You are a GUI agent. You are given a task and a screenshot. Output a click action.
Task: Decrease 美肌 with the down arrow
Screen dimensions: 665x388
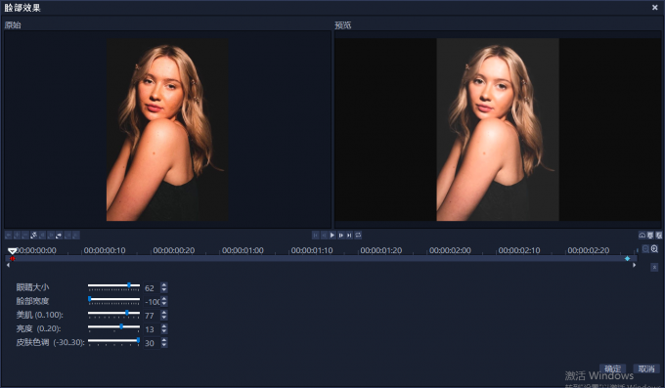click(x=164, y=318)
